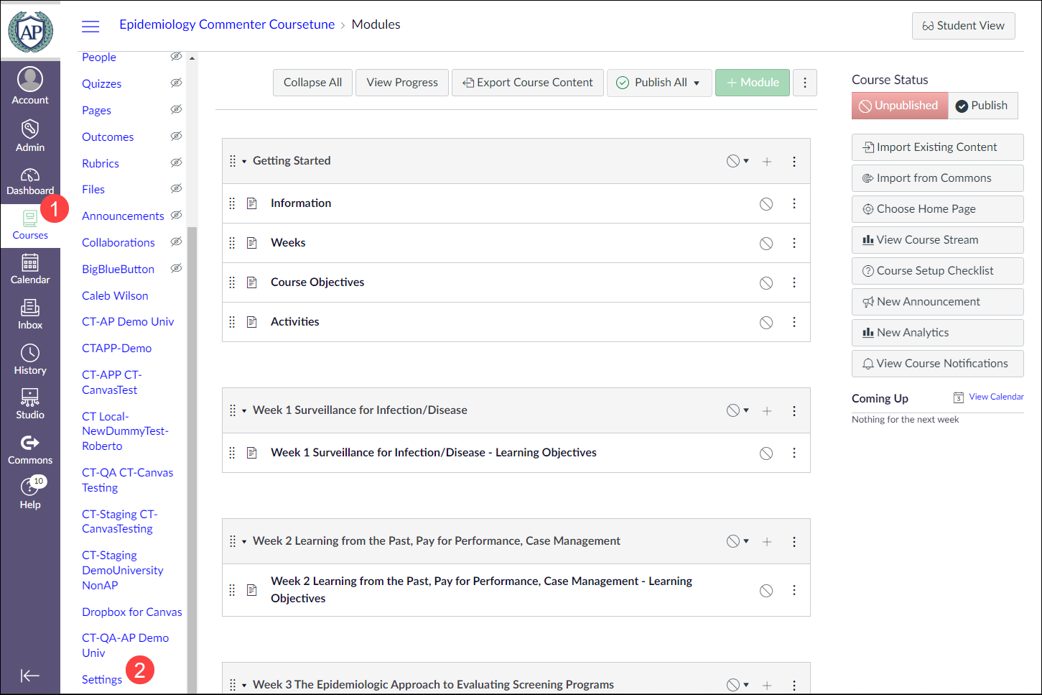Click the New Analytics button
Screen dimensions: 1042x695
pos(938,333)
